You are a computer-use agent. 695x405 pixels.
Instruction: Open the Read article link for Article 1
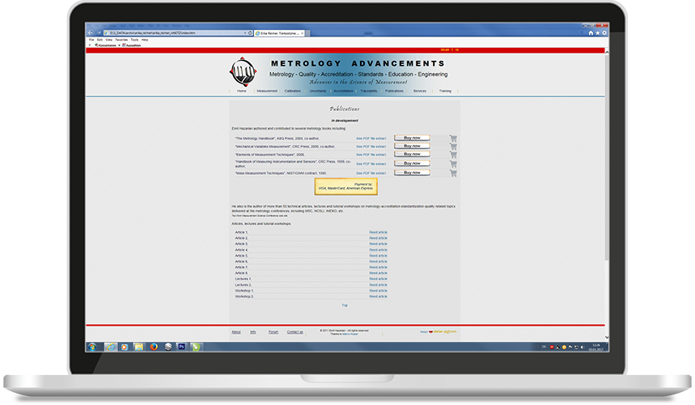[x=378, y=232]
